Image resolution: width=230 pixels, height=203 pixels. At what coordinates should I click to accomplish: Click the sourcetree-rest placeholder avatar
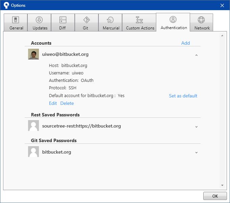[x=33, y=126]
